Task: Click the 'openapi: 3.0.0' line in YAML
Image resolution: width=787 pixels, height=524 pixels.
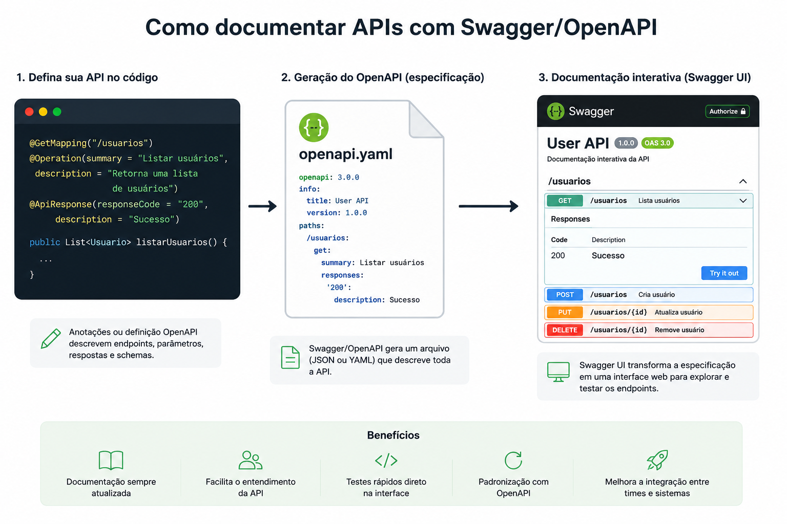Action: pyautogui.click(x=329, y=177)
